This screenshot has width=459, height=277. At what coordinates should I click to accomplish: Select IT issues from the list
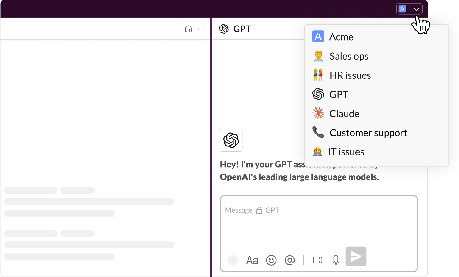376,152
